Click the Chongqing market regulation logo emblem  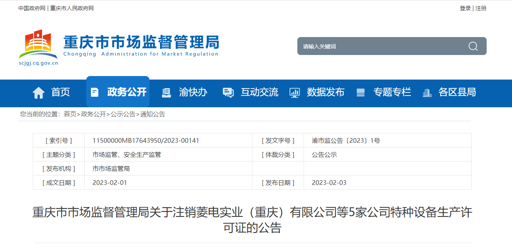coord(38,44)
